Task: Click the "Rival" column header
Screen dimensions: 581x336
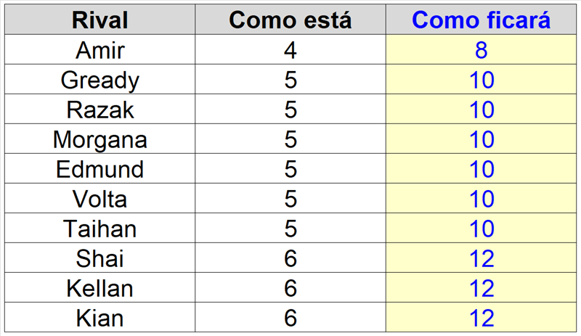Action: [99, 20]
